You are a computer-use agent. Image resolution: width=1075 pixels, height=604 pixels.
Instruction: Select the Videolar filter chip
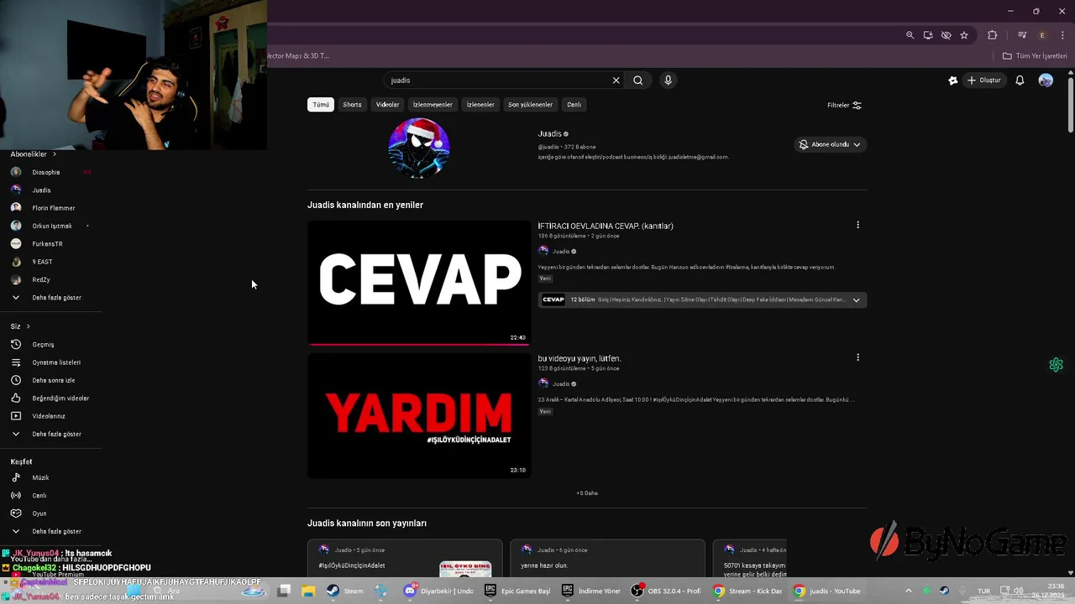[x=387, y=105]
